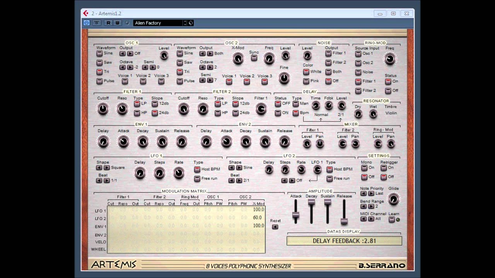Toggle OSC 1 Voice 2 button

(x=143, y=81)
